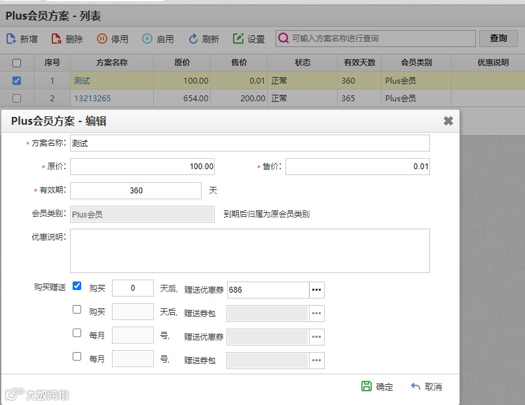The image size is (525, 405).
Task: Enable the second 购买 gift checkbox
Action: (77, 310)
